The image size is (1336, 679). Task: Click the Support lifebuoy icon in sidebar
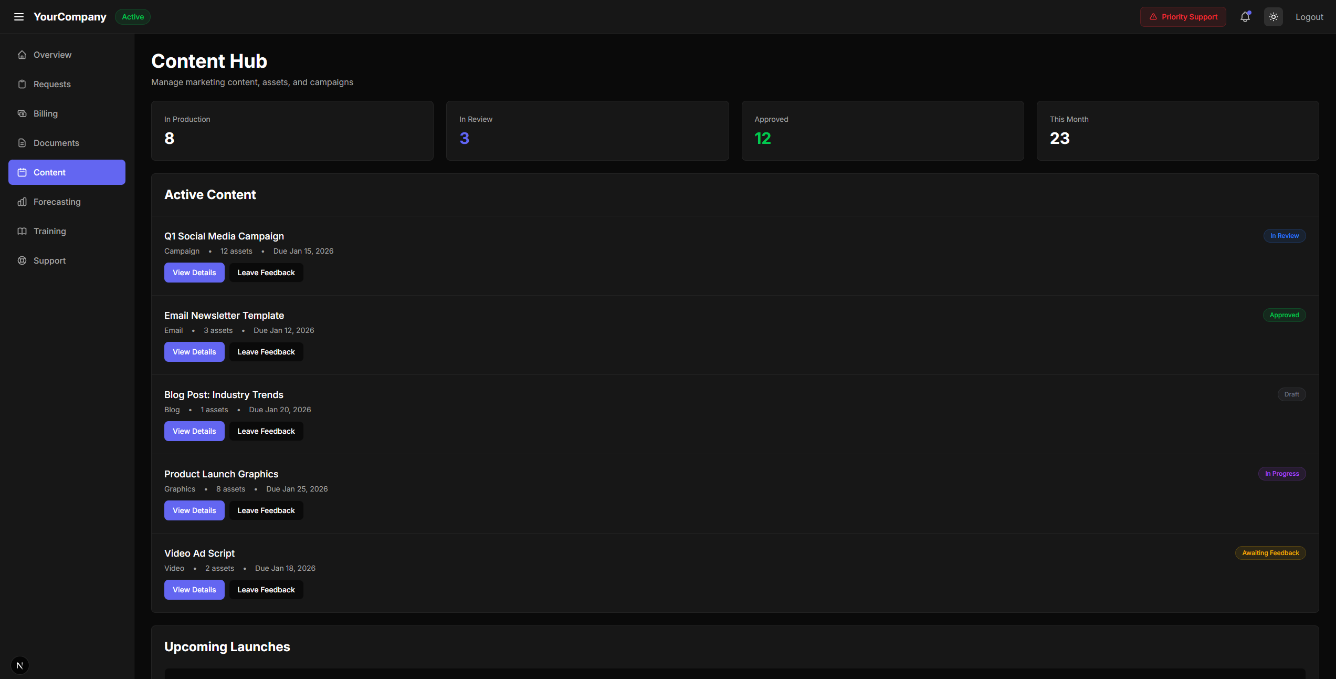click(x=22, y=260)
